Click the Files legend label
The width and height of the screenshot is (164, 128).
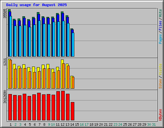pos(160,26)
